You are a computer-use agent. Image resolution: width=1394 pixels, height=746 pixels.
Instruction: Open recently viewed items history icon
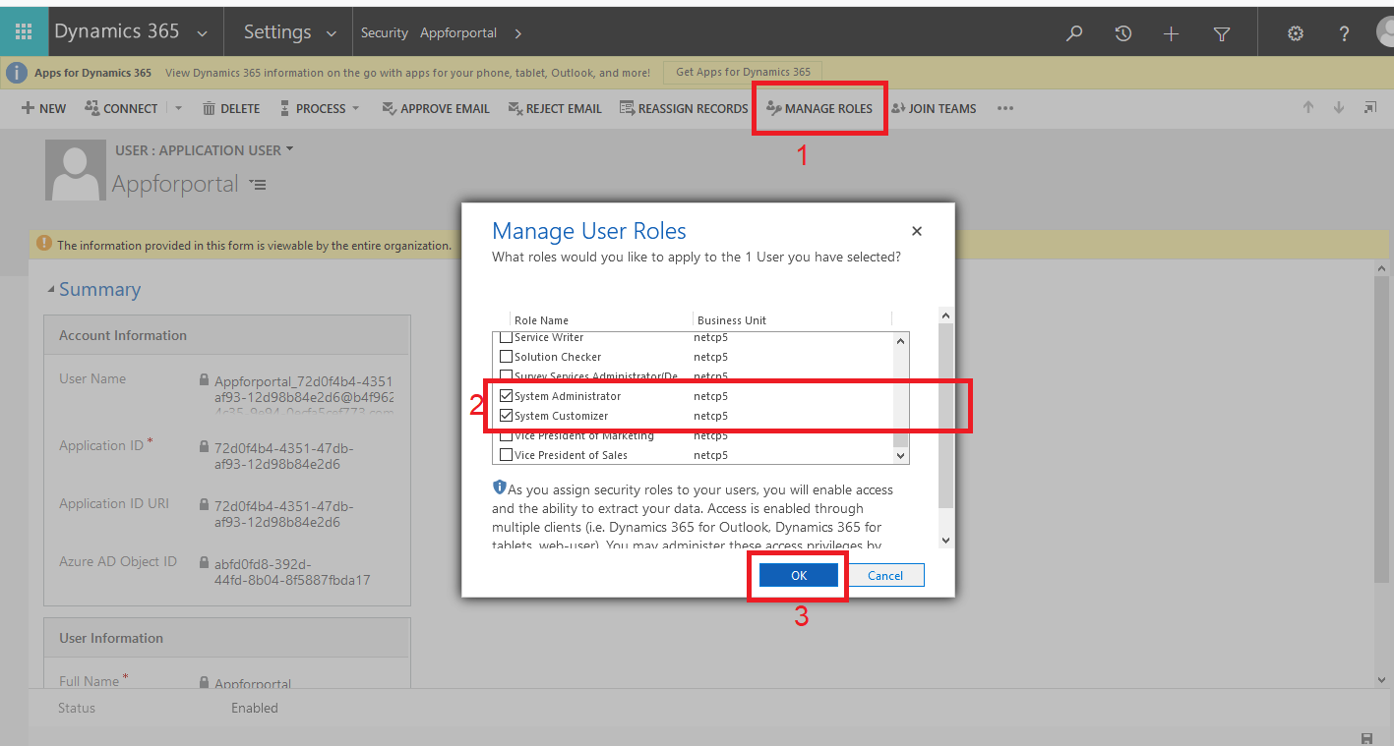[x=1122, y=33]
